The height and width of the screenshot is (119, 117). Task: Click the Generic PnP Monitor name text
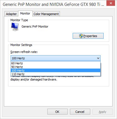pos(35,26)
